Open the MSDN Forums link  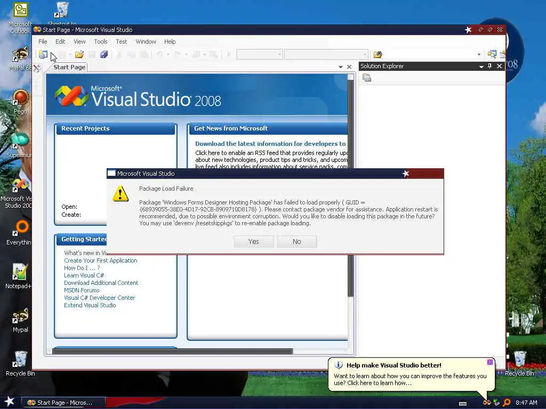(82, 290)
